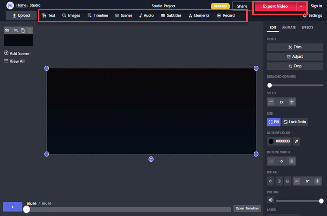
Task: Decrease speed with minus button
Action: 271,102
